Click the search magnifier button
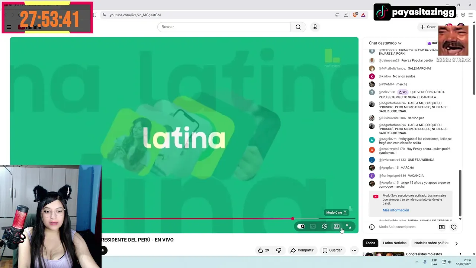Image resolution: width=476 pixels, height=268 pixels. (298, 27)
